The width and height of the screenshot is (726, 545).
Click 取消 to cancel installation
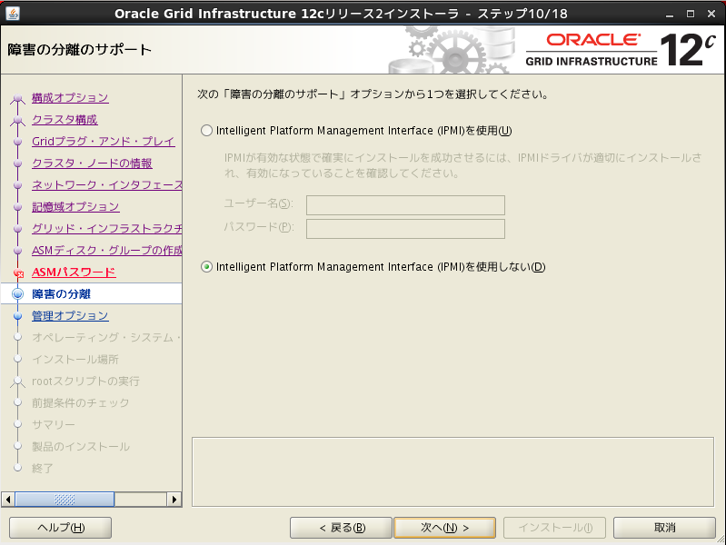point(664,528)
